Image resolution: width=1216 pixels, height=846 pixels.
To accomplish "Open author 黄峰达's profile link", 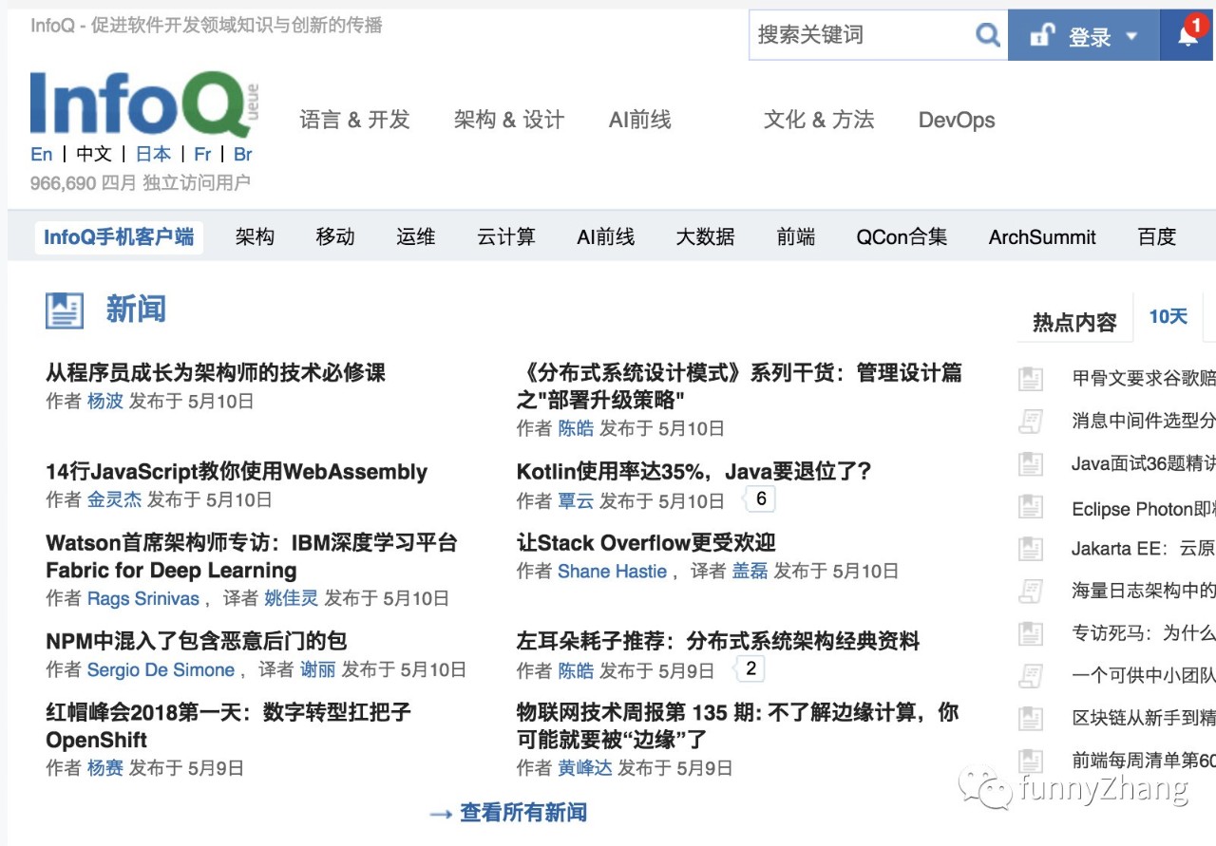I will point(585,767).
